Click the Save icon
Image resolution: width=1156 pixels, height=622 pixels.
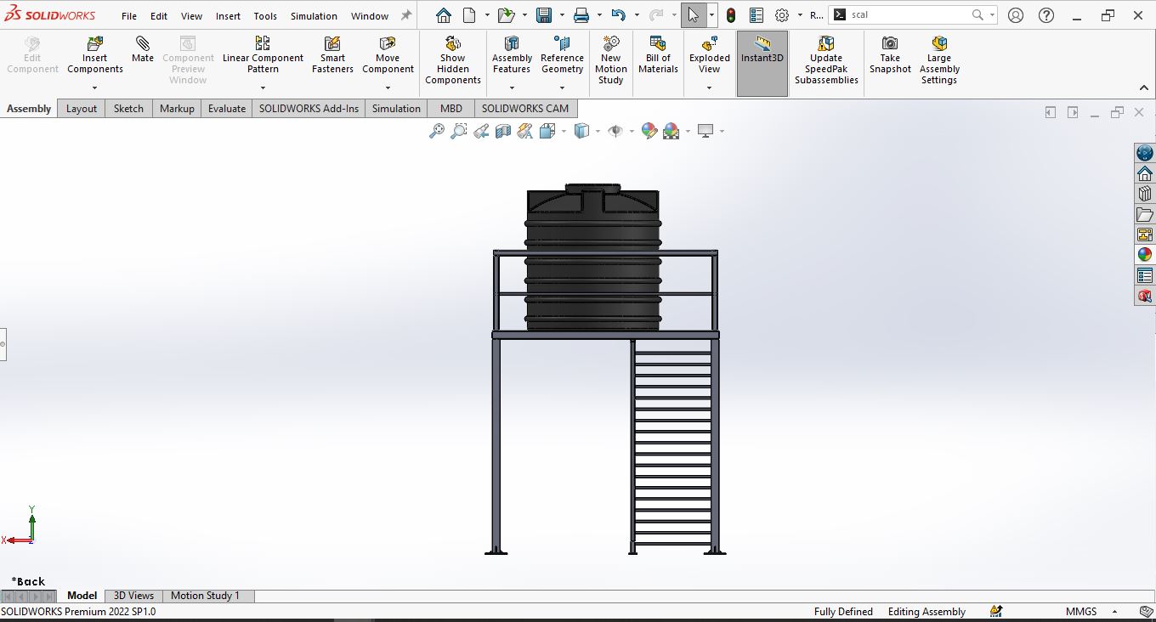544,15
